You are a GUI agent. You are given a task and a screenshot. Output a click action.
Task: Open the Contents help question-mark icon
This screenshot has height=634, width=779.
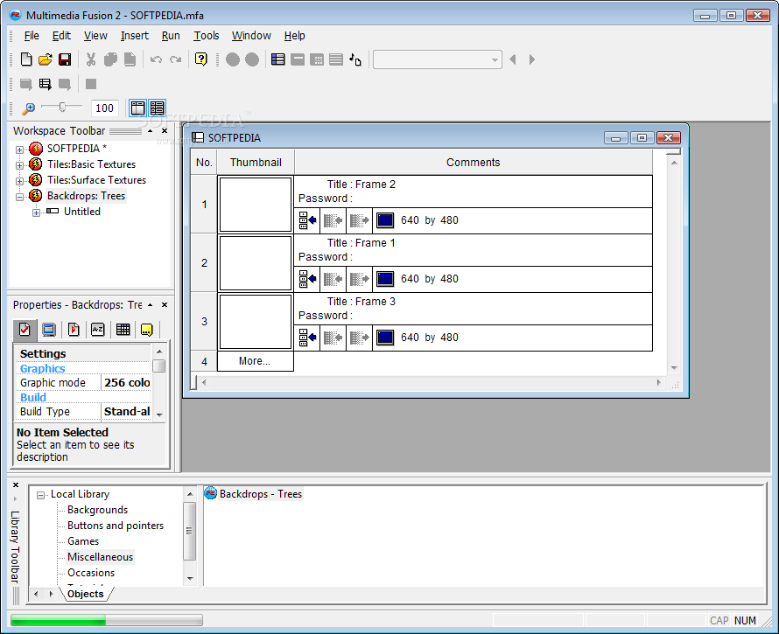pos(201,59)
